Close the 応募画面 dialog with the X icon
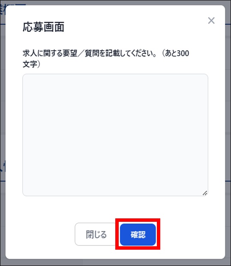Screen dimensions: 231x266 211,21
